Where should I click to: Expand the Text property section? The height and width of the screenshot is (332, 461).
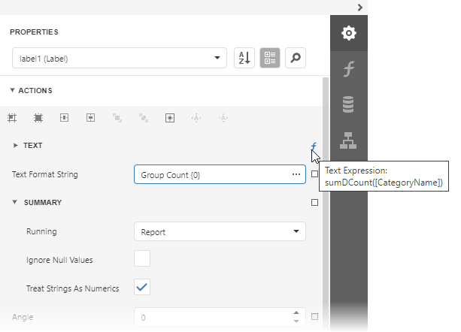tap(16, 145)
